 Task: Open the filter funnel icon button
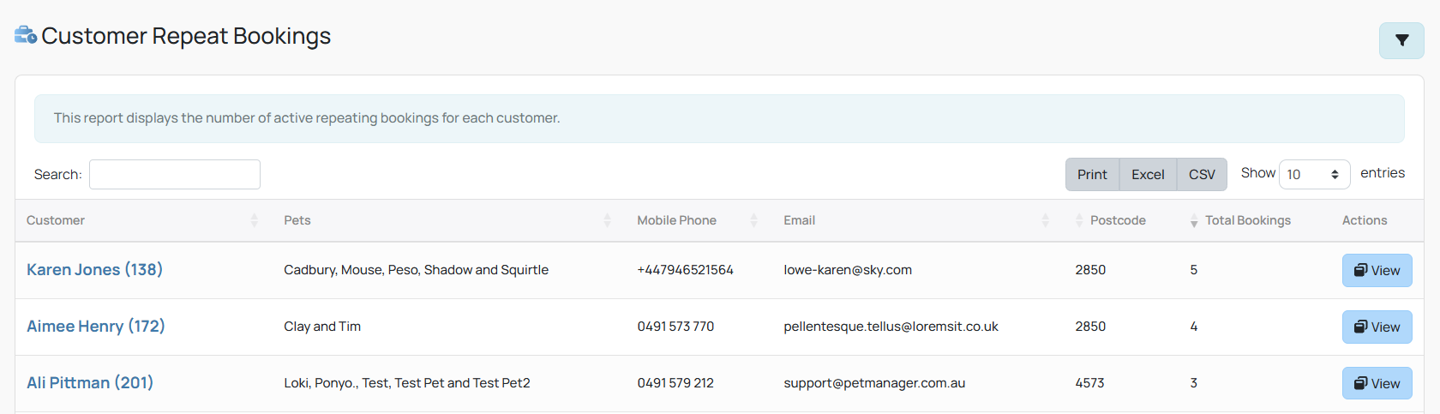point(1401,40)
